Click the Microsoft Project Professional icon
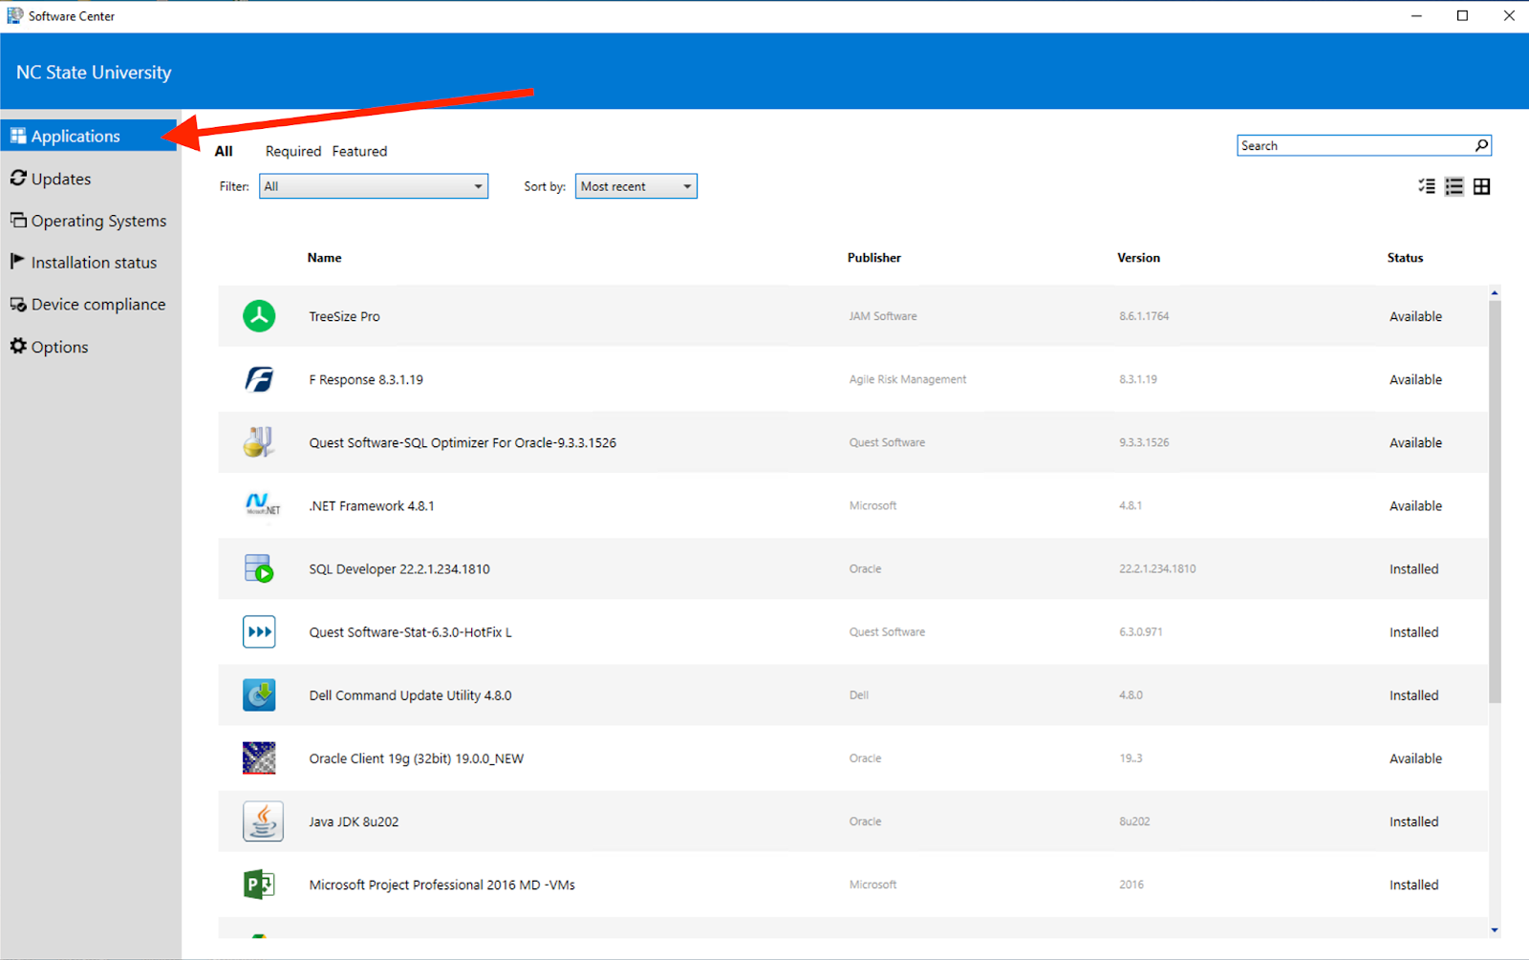The height and width of the screenshot is (960, 1529). 259,885
